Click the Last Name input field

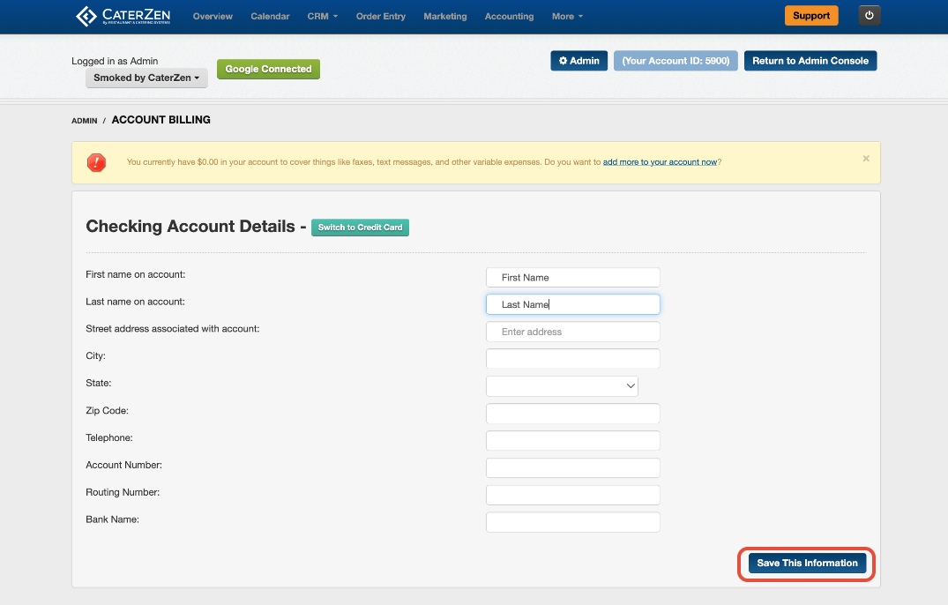(x=572, y=304)
